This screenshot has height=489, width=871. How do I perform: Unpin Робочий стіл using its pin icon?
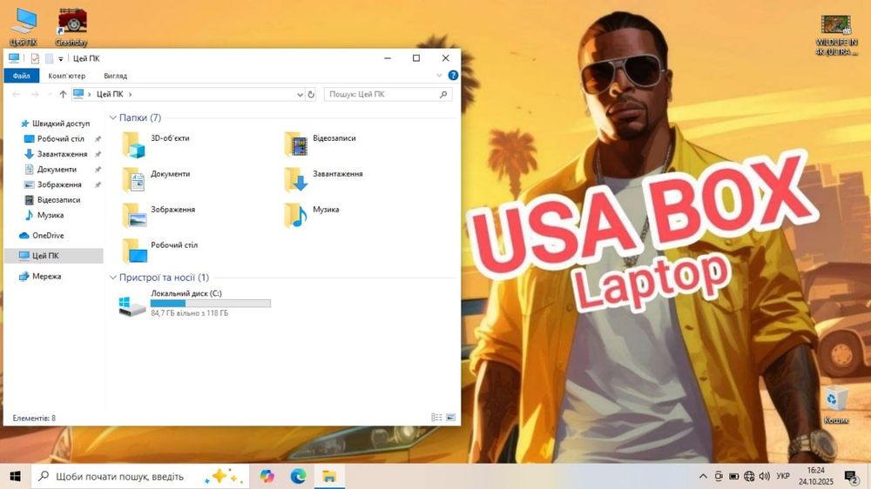[x=98, y=138]
